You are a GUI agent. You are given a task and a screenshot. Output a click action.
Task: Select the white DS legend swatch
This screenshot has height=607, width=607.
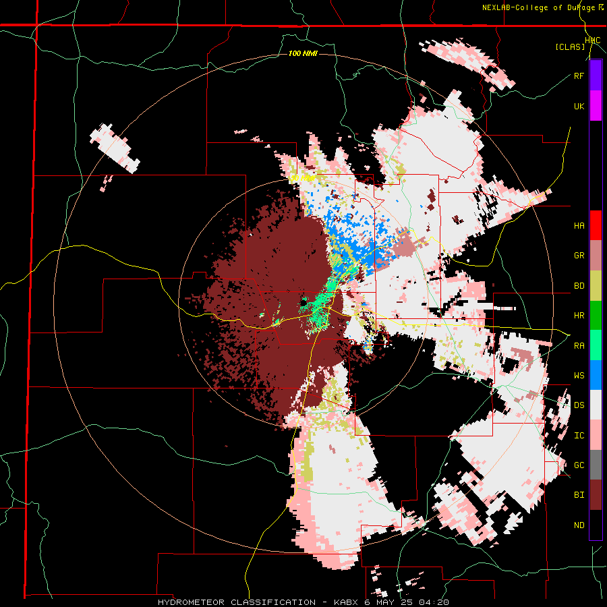pyautogui.click(x=596, y=405)
